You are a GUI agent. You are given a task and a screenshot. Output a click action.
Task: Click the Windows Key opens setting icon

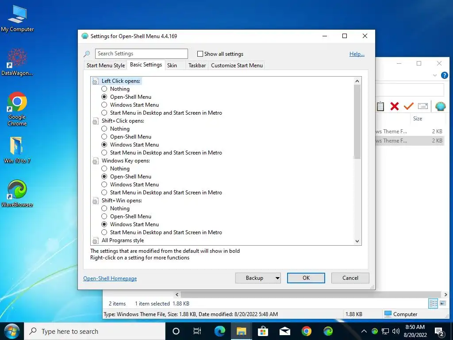pos(96,161)
